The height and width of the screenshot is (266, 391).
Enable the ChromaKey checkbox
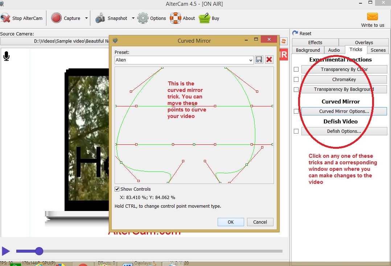click(296, 79)
